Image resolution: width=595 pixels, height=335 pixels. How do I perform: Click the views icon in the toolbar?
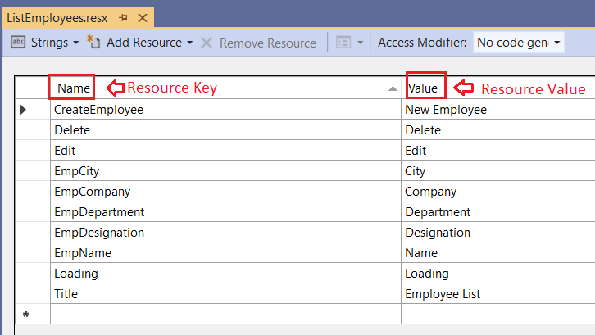[x=343, y=43]
